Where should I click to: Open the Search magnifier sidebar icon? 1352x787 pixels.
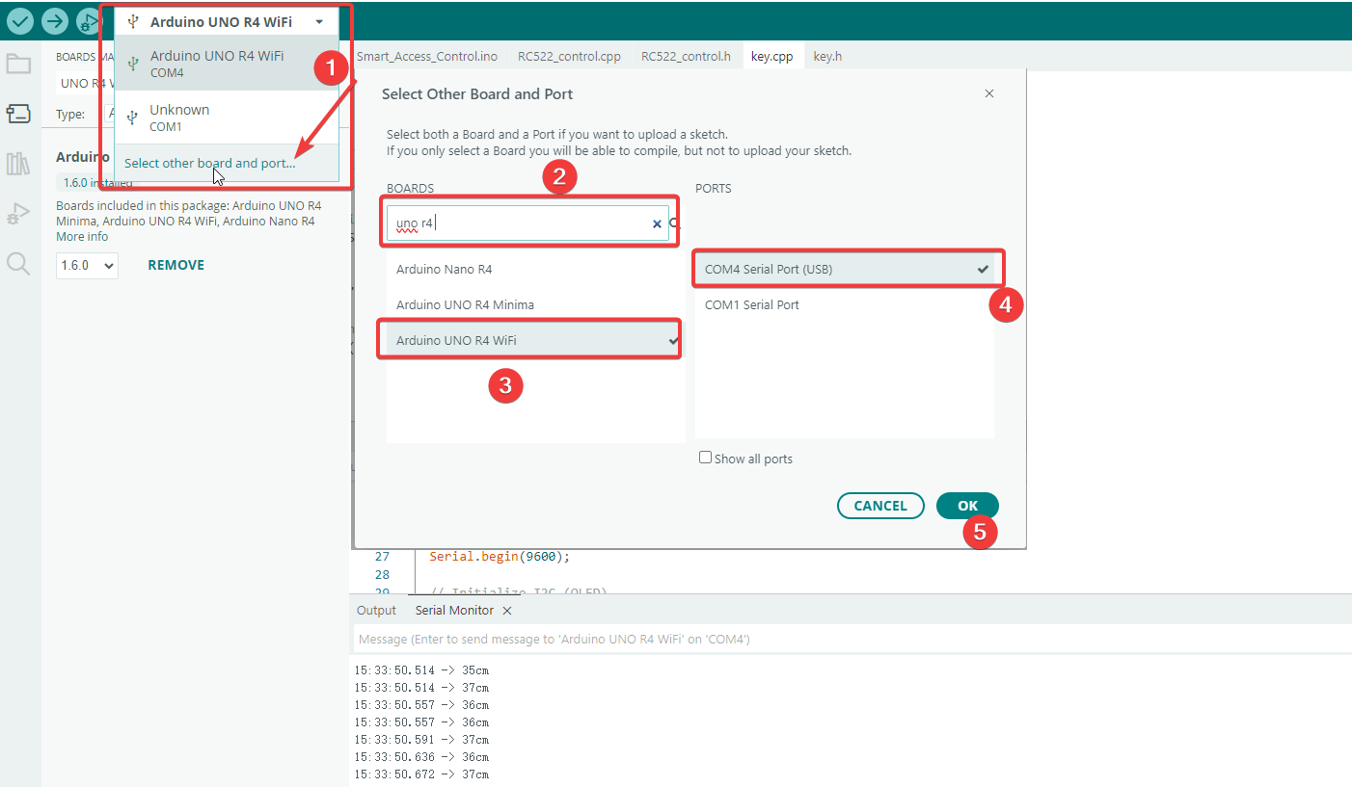pos(18,263)
